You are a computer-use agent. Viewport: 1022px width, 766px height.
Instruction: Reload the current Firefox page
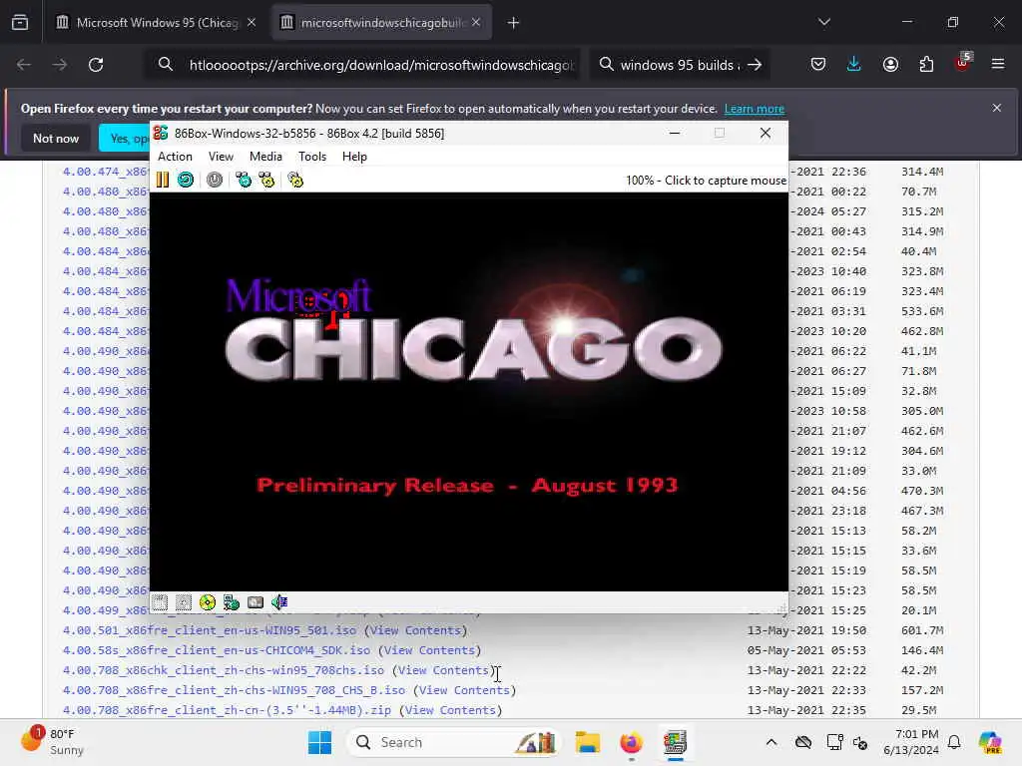pos(96,65)
